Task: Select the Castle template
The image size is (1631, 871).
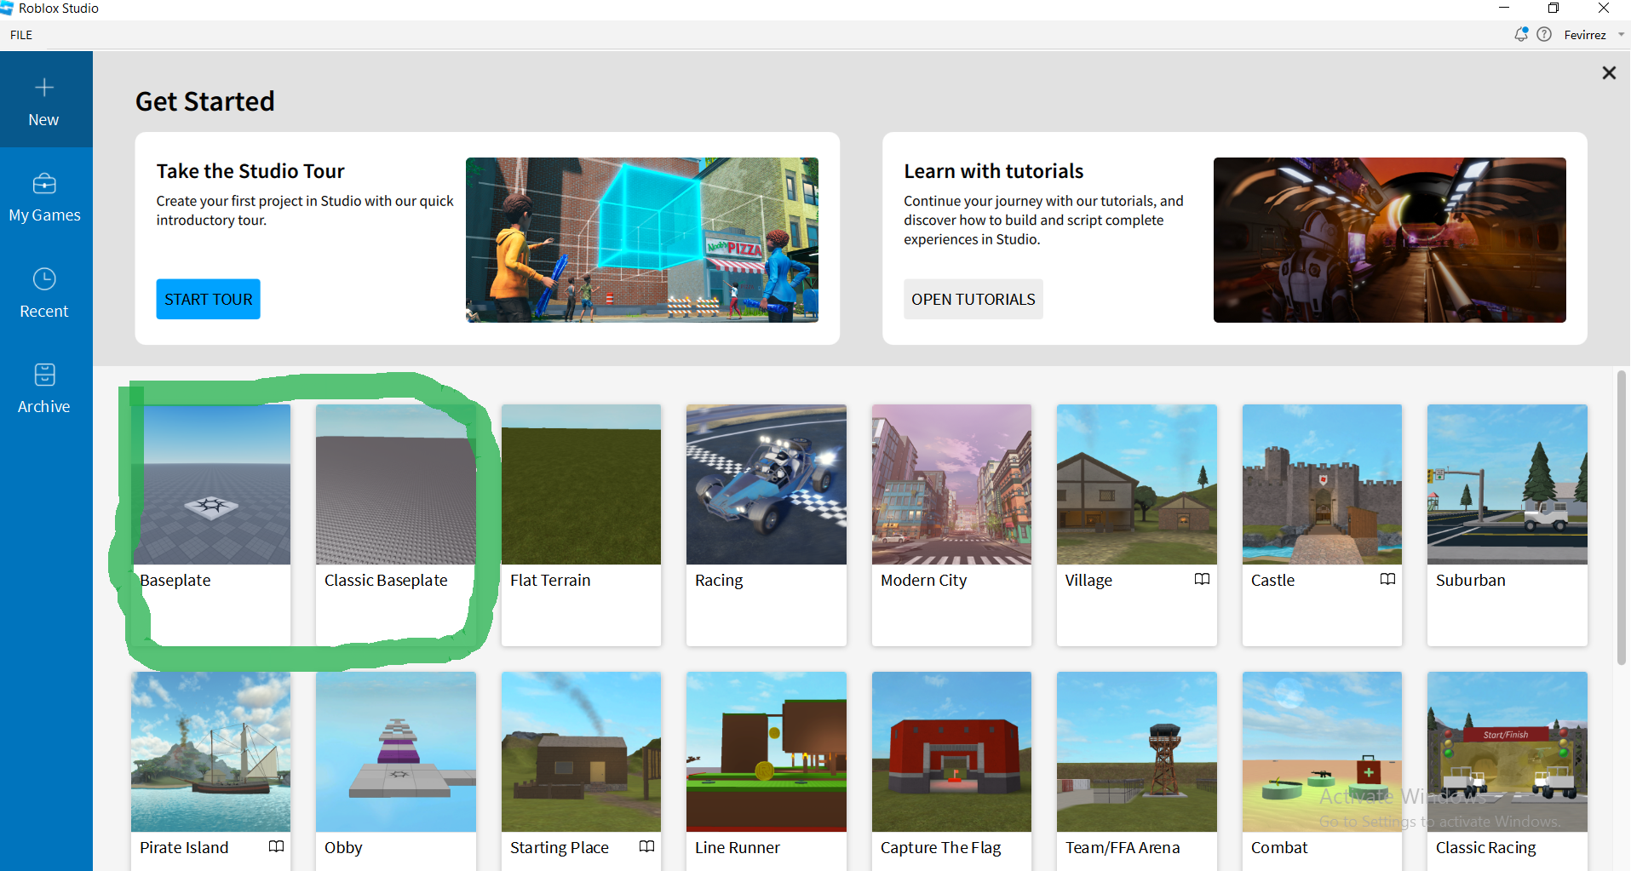Action: coord(1323,524)
